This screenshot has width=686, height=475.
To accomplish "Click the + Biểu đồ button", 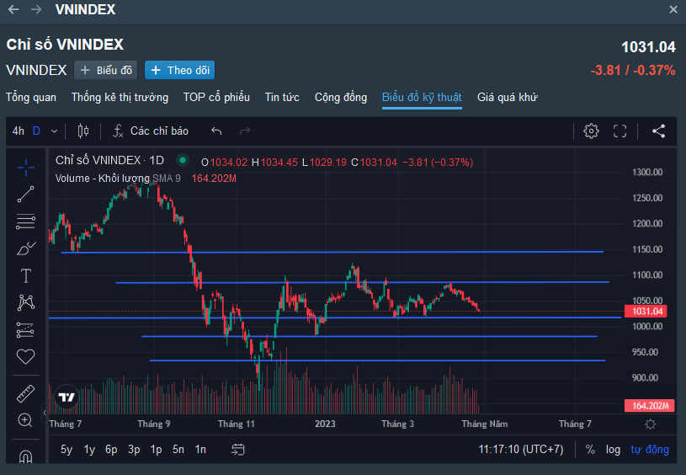I will (x=106, y=70).
